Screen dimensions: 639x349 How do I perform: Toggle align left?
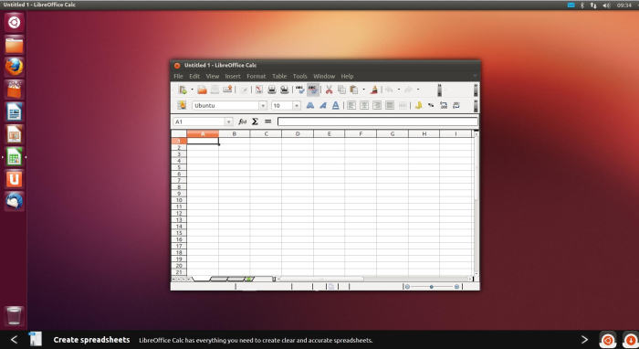[x=351, y=106]
